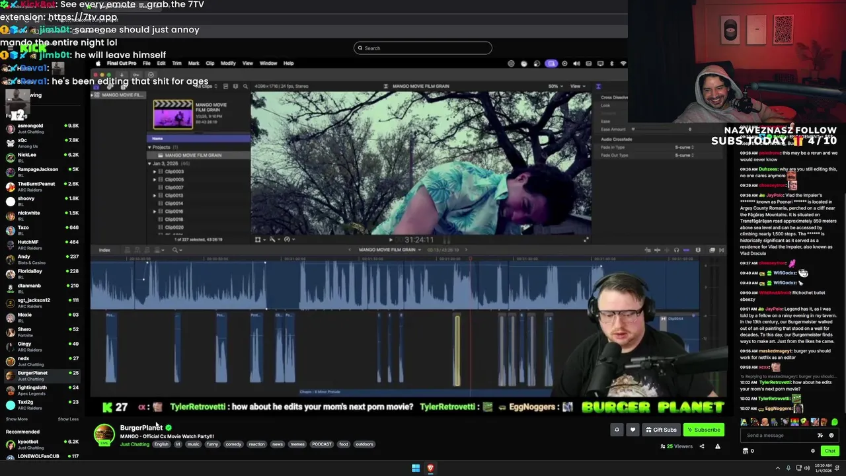Click the share icon next to Viewers
Viewport: 846px width, 476px height.
[702, 446]
